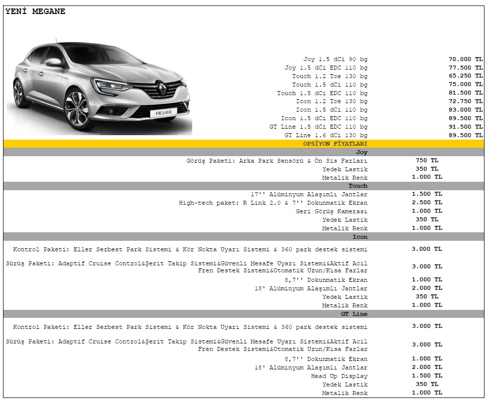Select Yedek Lastik under the Joy section
Image resolution: width=492 pixels, height=401 pixels.
[345, 169]
